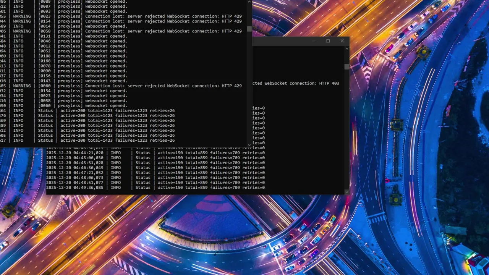Viewport: 489px width, 275px height.
Task: Close the rear terminal window
Action: pos(342,41)
